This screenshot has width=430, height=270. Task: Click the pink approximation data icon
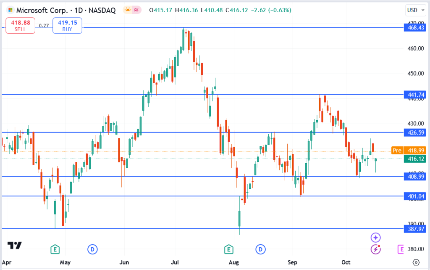(136, 10)
